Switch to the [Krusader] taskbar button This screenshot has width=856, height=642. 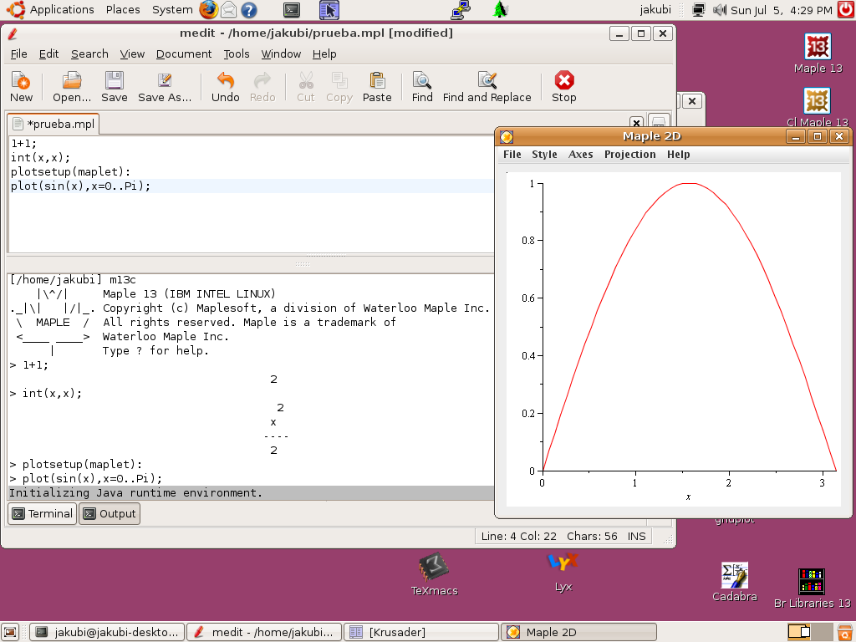[x=421, y=632]
